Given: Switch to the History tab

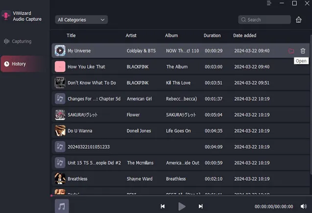Looking at the screenshot, I should (24, 64).
